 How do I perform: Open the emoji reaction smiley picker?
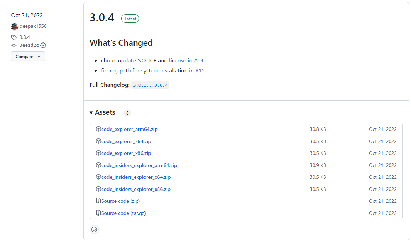point(94,230)
